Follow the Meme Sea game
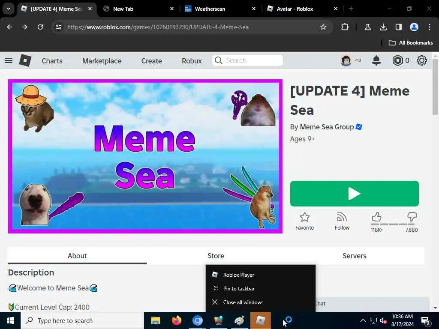439x329 pixels. coord(342,221)
